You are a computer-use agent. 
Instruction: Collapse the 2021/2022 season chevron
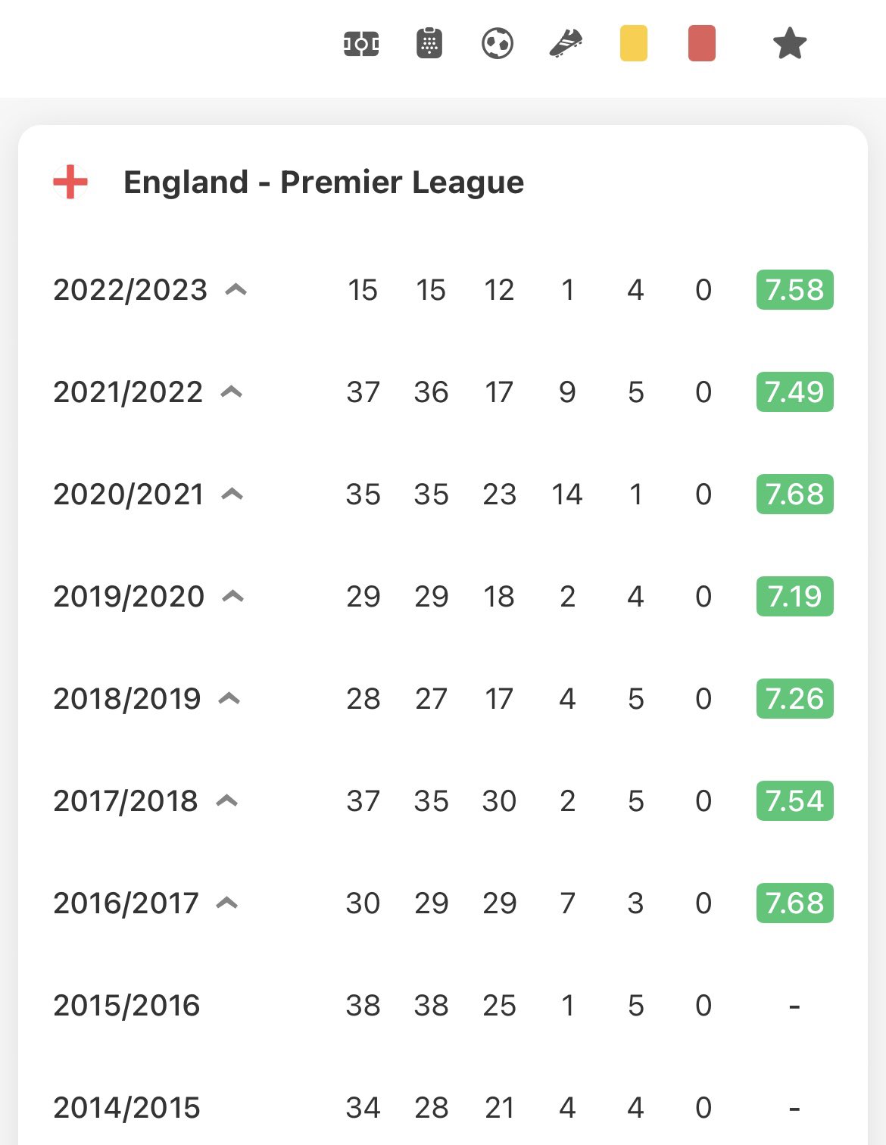[232, 392]
